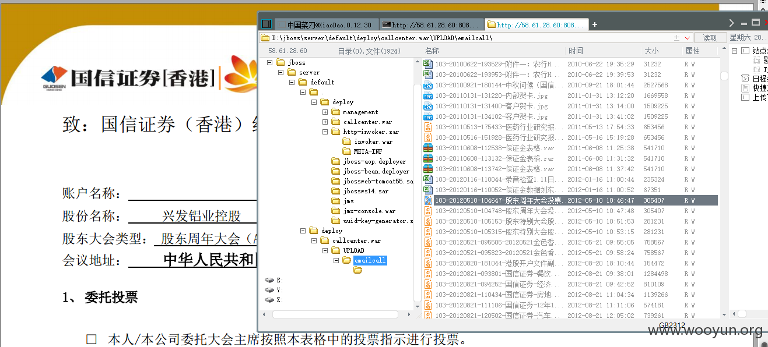The image size is (768, 347).
Task: Click the RAR archive icon of 103-20110608-112538
Action: pos(427,148)
